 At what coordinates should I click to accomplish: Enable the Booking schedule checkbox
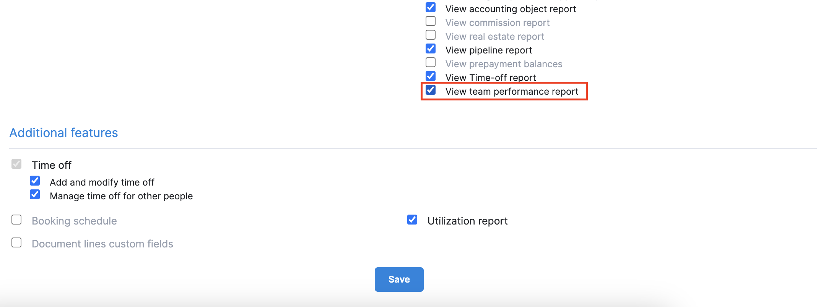tap(16, 220)
